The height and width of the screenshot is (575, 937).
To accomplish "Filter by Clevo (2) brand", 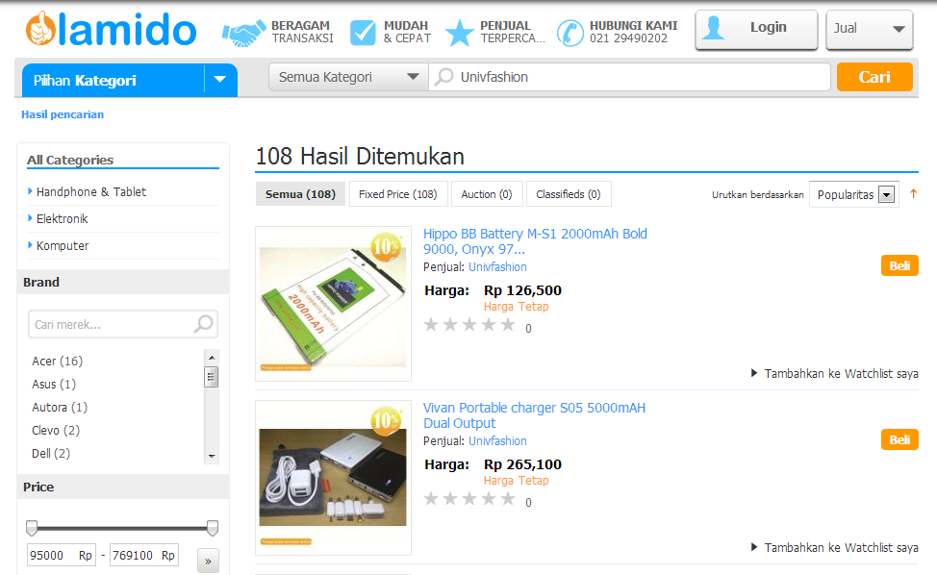I will pyautogui.click(x=56, y=431).
